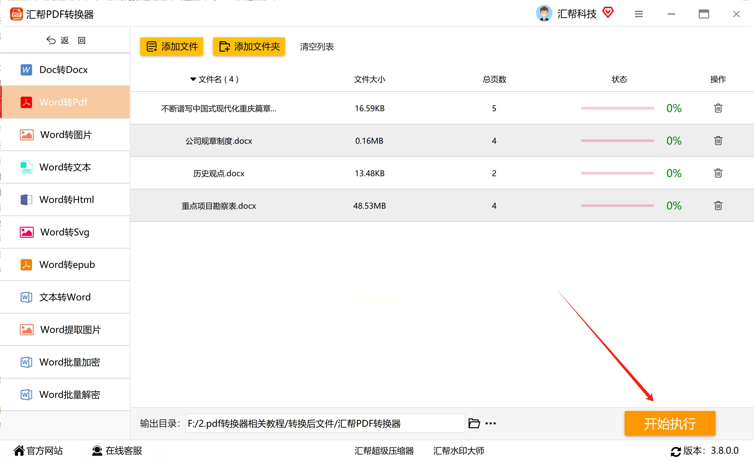The width and height of the screenshot is (754, 461).
Task: Click 添加文件夹 to add a folder
Action: click(249, 46)
